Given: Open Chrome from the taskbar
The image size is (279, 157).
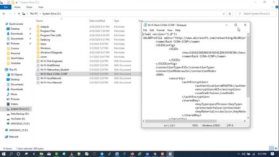Looking at the screenshot, I should 155,154.
